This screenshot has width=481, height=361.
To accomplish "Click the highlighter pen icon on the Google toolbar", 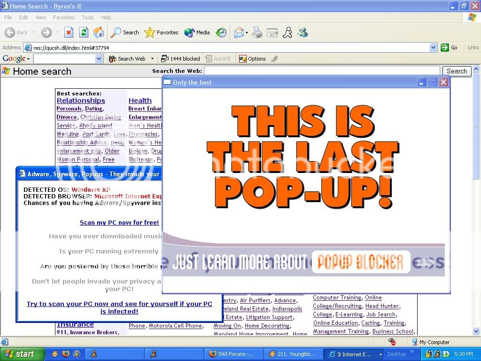I will point(274,59).
